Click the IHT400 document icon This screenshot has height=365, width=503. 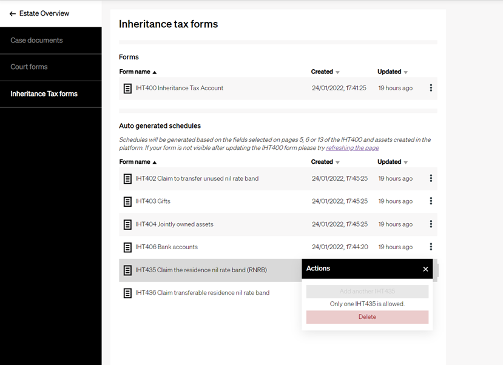tap(127, 89)
